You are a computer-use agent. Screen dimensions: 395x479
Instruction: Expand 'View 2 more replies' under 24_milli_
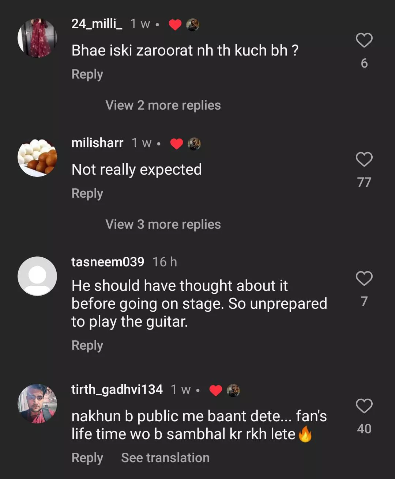click(x=163, y=105)
